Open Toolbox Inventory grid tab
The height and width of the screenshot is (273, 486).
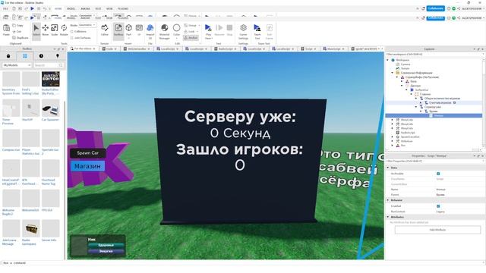25,56
